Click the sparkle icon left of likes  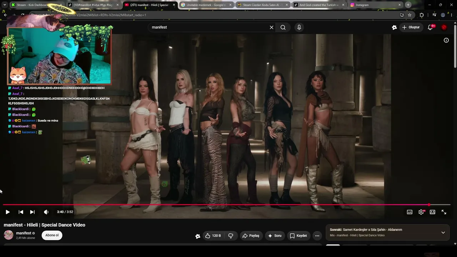pyautogui.click(x=198, y=236)
